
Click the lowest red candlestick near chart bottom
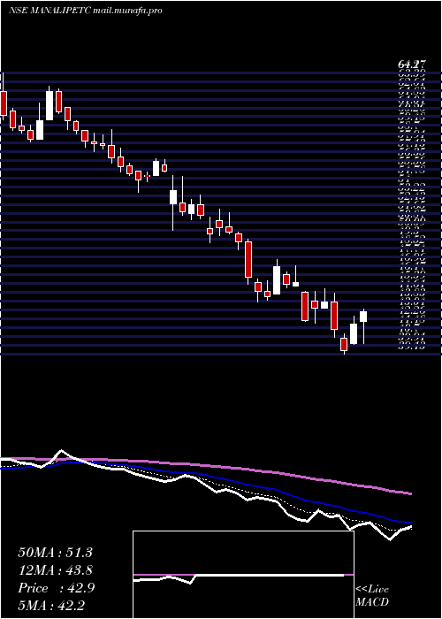pyautogui.click(x=344, y=344)
